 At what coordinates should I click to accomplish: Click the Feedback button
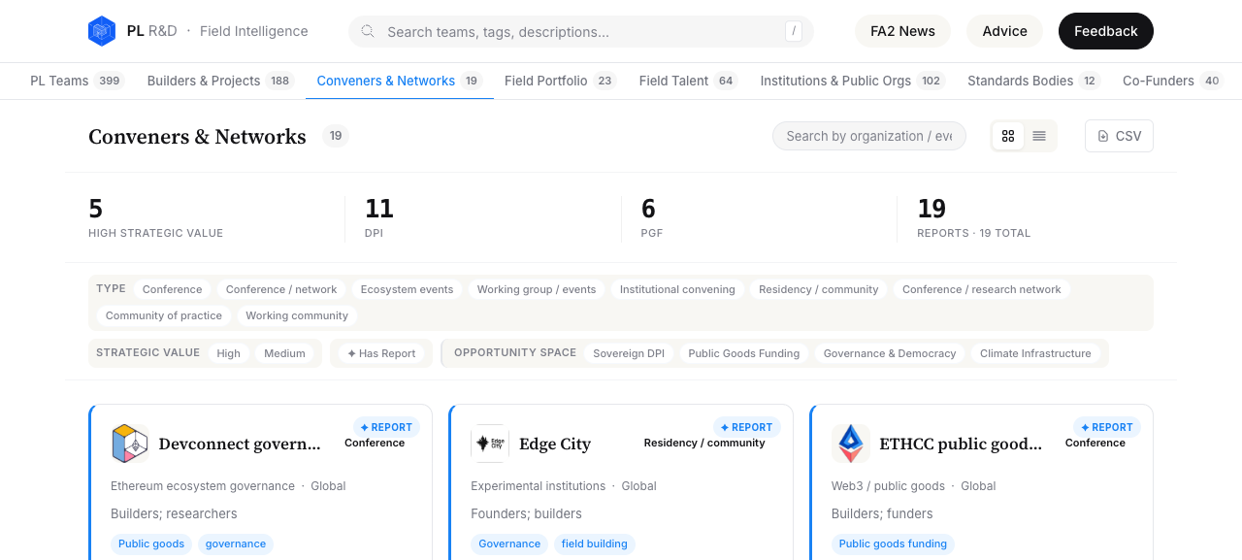pyautogui.click(x=1105, y=31)
